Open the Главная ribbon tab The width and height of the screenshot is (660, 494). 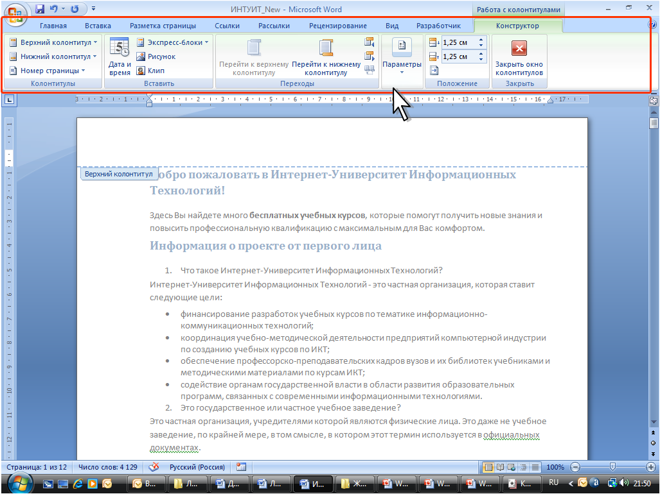[x=53, y=26]
